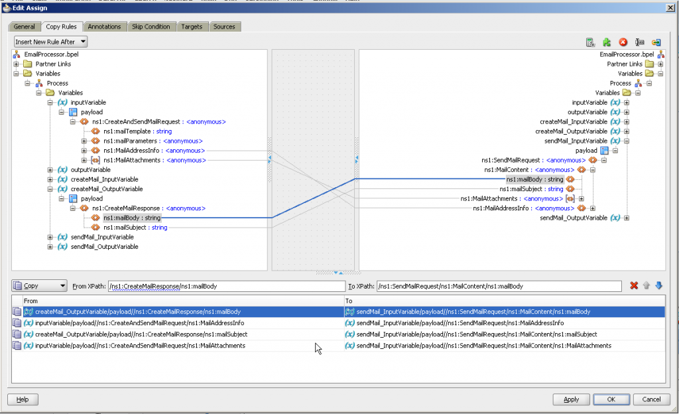Expand outputVariable in the left source tree
The image size is (679, 414).
(x=50, y=170)
